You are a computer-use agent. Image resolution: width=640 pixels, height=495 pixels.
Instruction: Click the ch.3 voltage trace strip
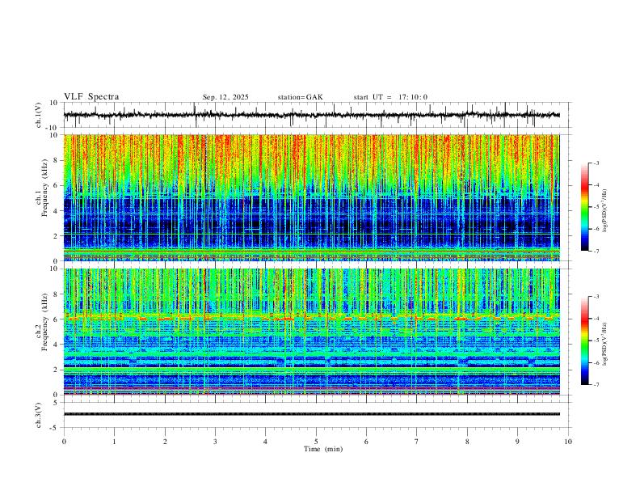coord(312,414)
